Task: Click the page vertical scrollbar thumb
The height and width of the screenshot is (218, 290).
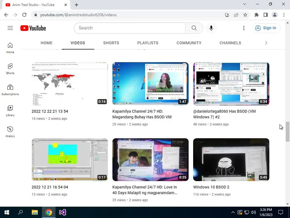Action: click(x=287, y=132)
